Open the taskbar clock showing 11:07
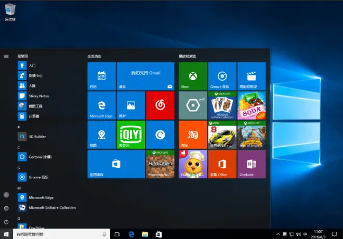 pyautogui.click(x=318, y=234)
